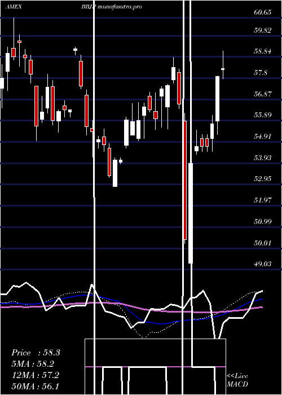
Task: Select the 50.01 price axis label
Action: (x=263, y=243)
